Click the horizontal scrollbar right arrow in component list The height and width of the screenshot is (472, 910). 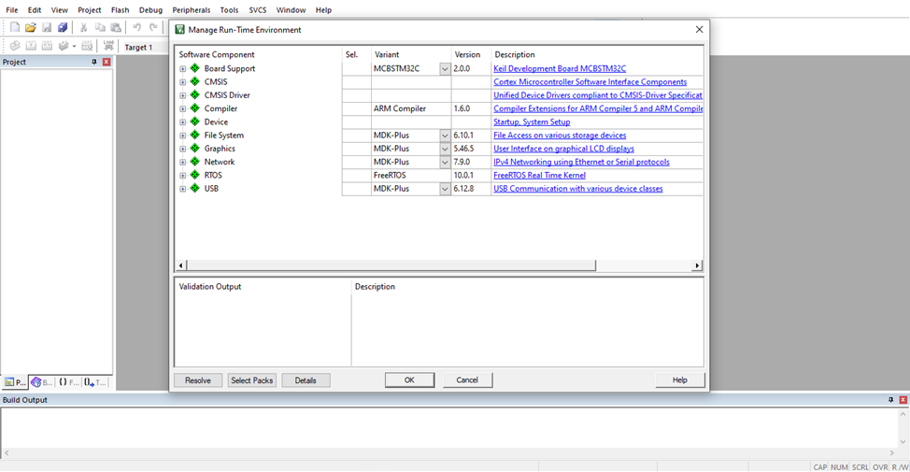click(697, 265)
